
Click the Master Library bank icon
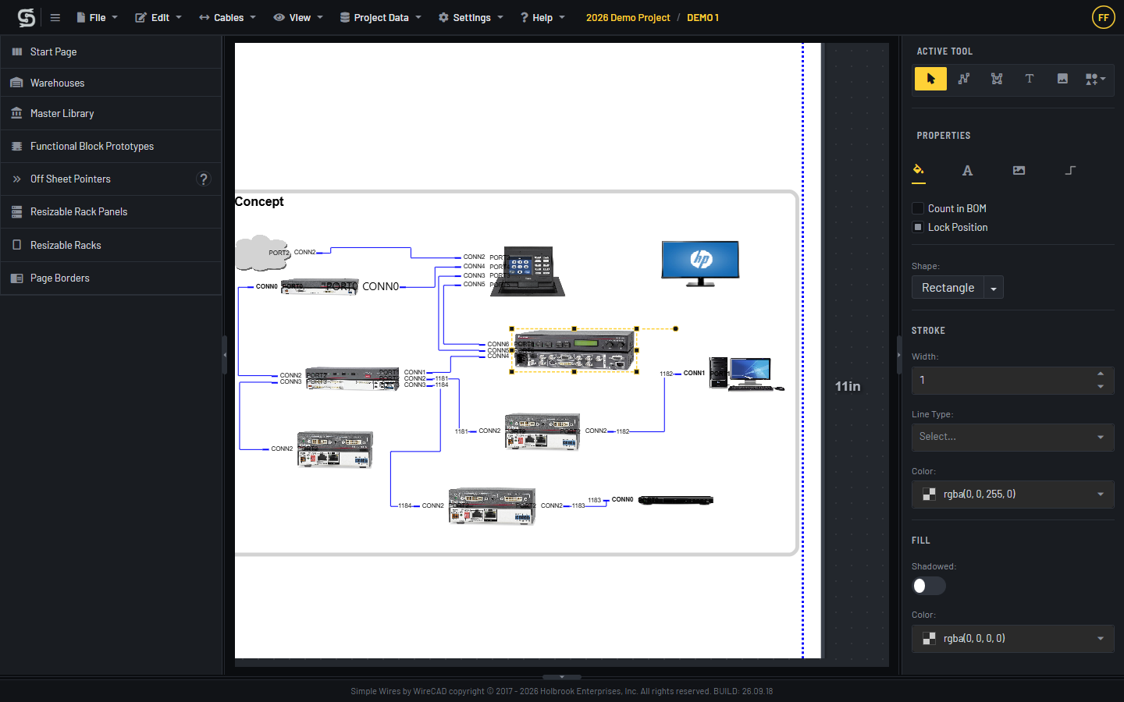[16, 113]
